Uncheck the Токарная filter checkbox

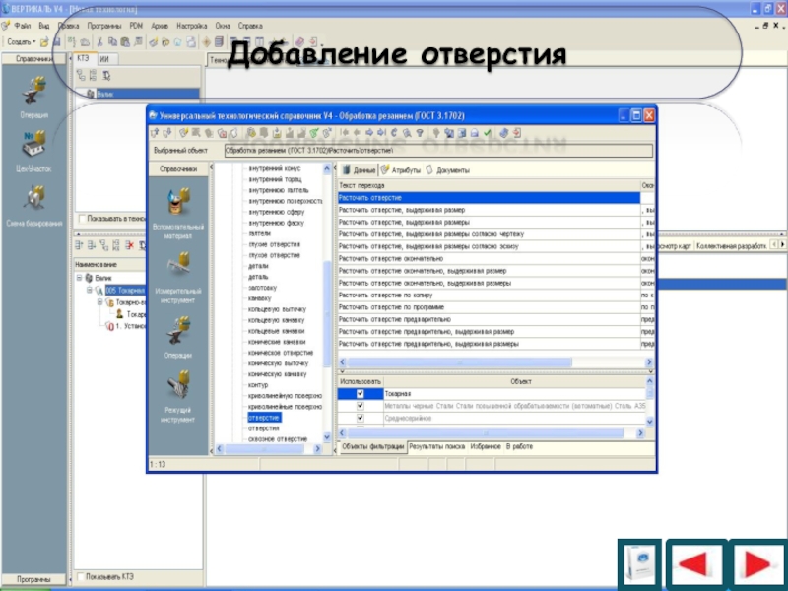point(360,393)
